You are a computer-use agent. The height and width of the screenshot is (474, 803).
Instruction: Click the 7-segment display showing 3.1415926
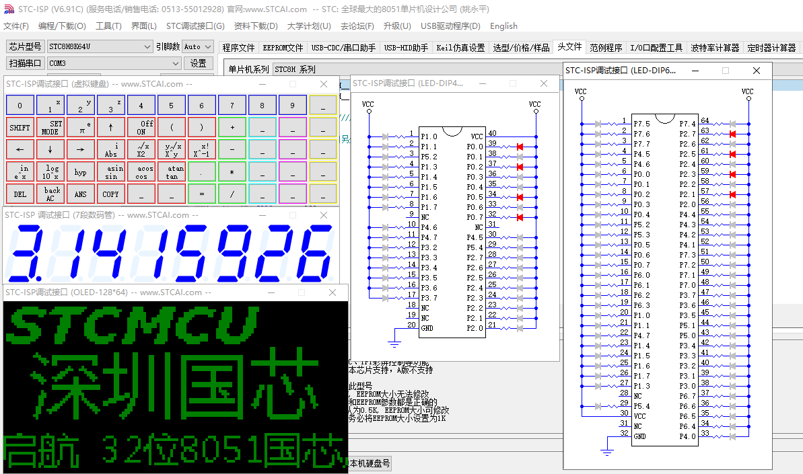[x=171, y=253]
